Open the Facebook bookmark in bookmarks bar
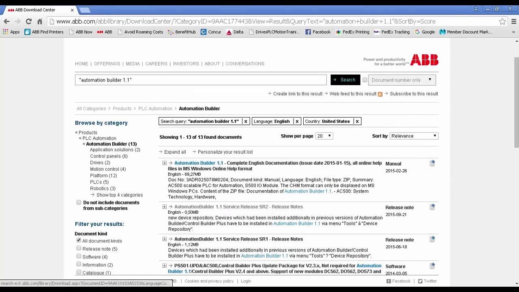 click(x=318, y=32)
